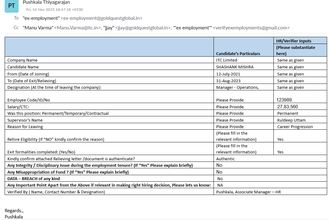
Task: Open verifyexemployments@gmail.com Cc address
Action: [x=251, y=28]
